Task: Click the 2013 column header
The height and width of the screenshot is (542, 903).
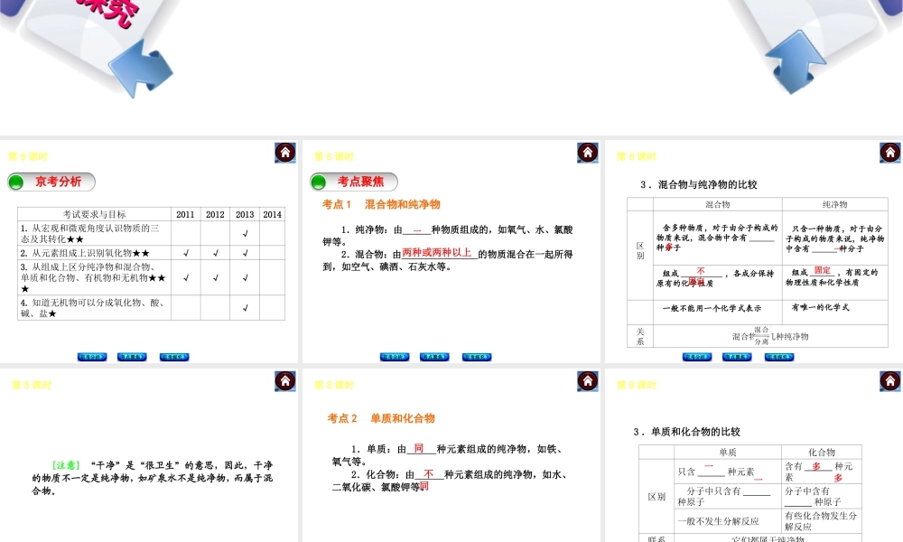Action: click(x=245, y=214)
